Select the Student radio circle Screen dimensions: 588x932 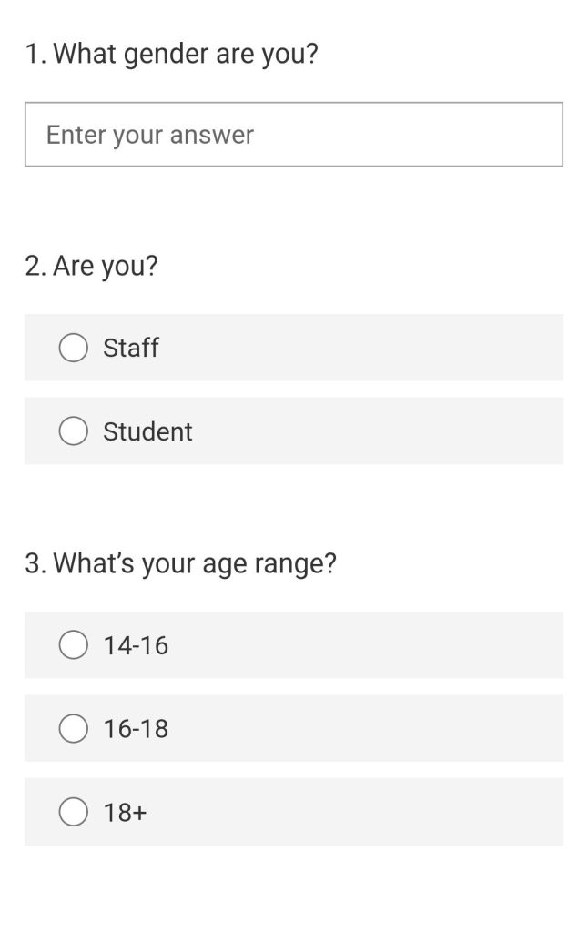tap(74, 431)
